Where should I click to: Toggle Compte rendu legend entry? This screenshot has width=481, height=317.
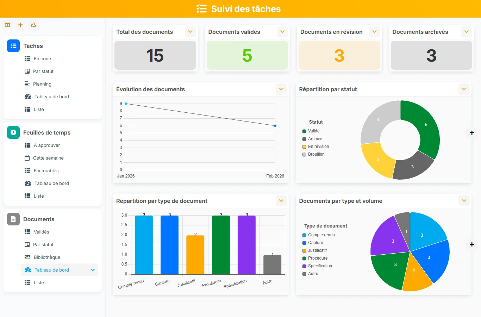point(319,235)
